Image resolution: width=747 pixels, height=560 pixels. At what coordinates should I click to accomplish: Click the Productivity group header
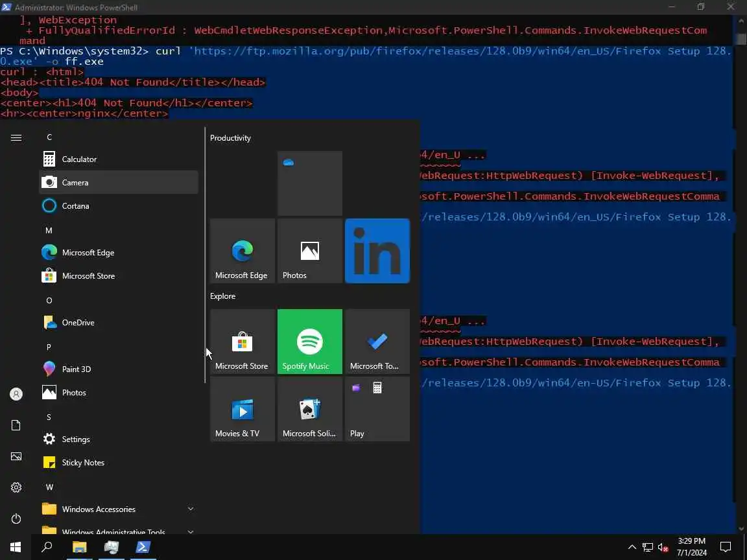tap(231, 138)
